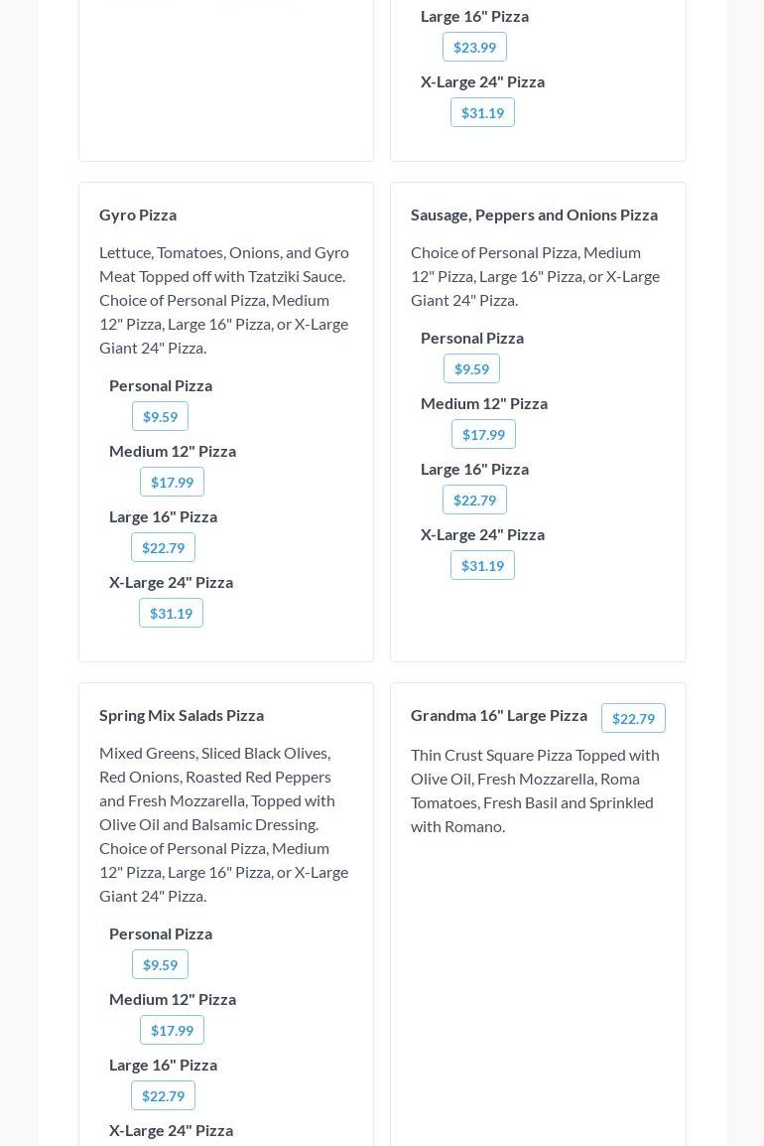Open Sausage, Peppers and Onions Pizza title

534,215
